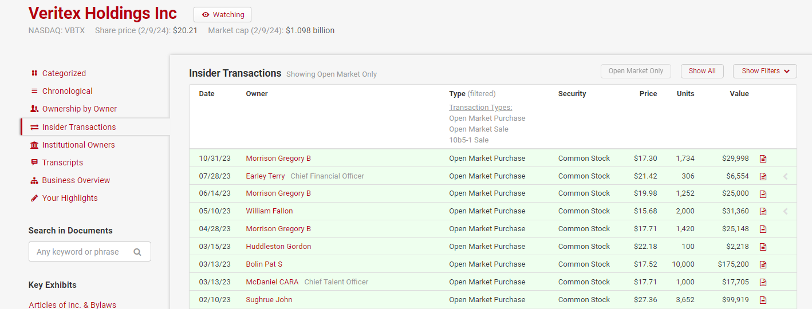Click the Type (filtered) column header
Screen dimensions: 812x309
point(472,94)
